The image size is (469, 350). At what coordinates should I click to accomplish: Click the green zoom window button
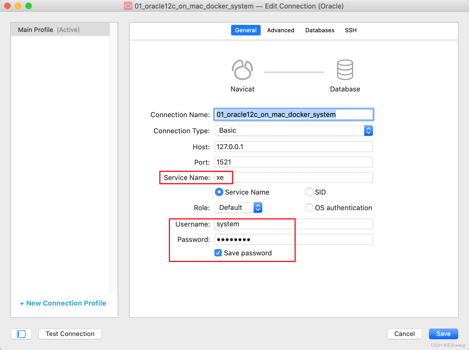click(29, 6)
